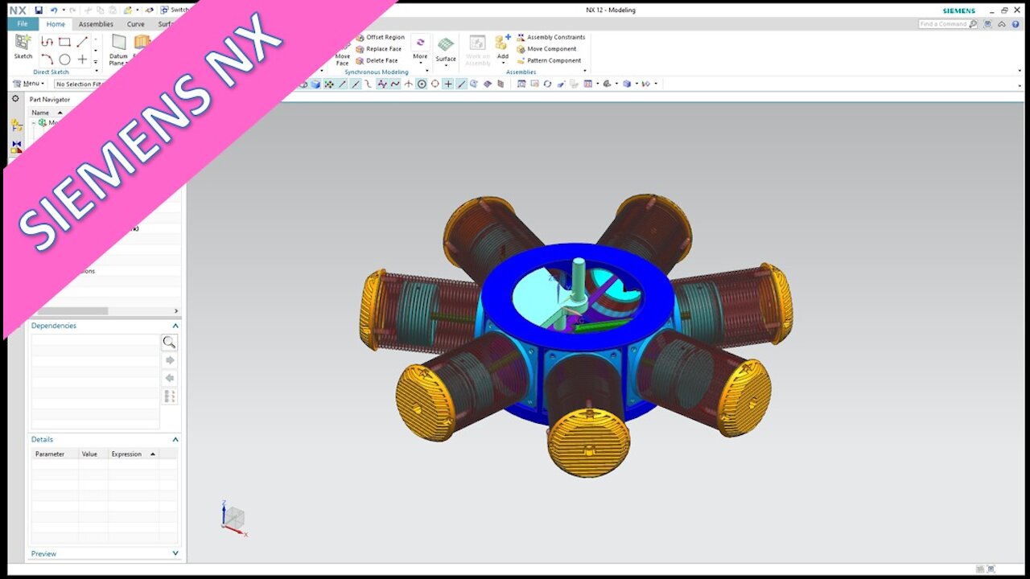Open the Sketch tool

[23, 47]
